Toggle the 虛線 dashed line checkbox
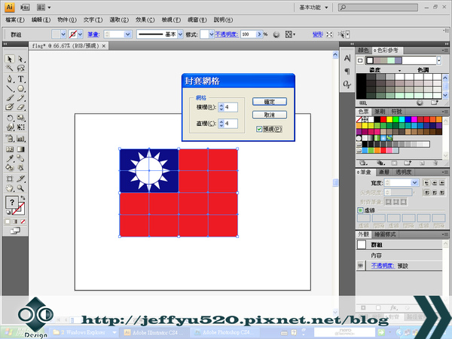Image resolution: width=452 pixels, height=339 pixels. pyautogui.click(x=360, y=210)
